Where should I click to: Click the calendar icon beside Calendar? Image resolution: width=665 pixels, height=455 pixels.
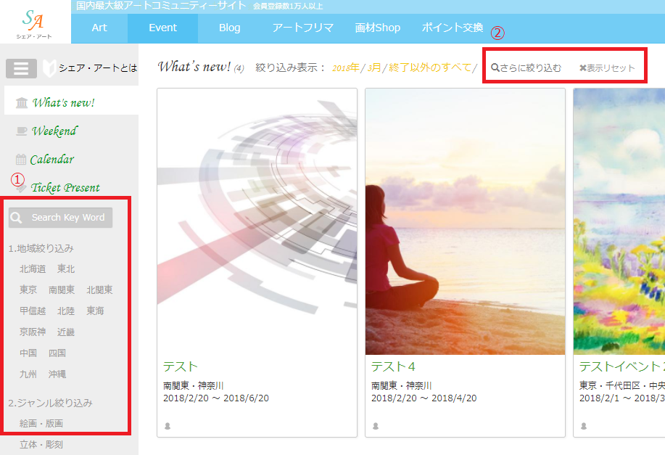click(x=21, y=160)
